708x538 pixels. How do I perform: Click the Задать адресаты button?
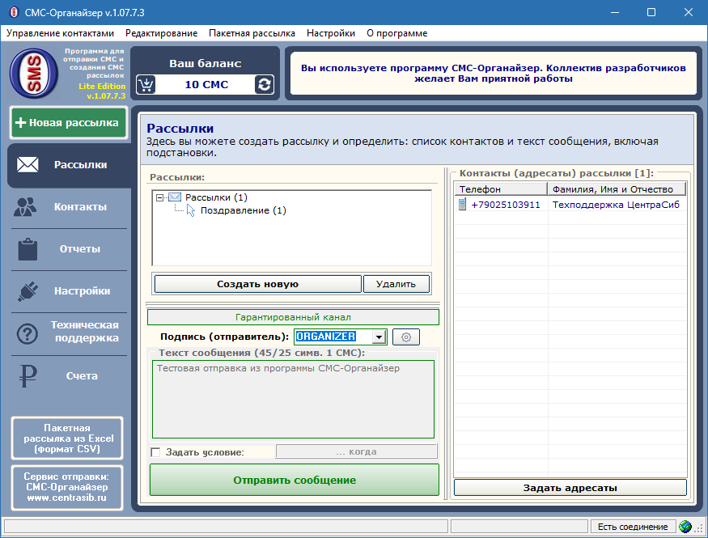[x=570, y=488]
